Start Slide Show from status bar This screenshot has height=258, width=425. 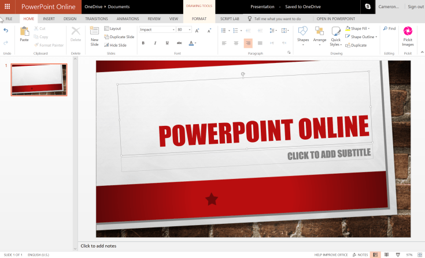(397, 255)
